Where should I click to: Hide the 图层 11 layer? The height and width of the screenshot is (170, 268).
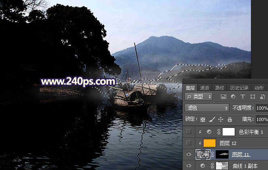coord(189,154)
